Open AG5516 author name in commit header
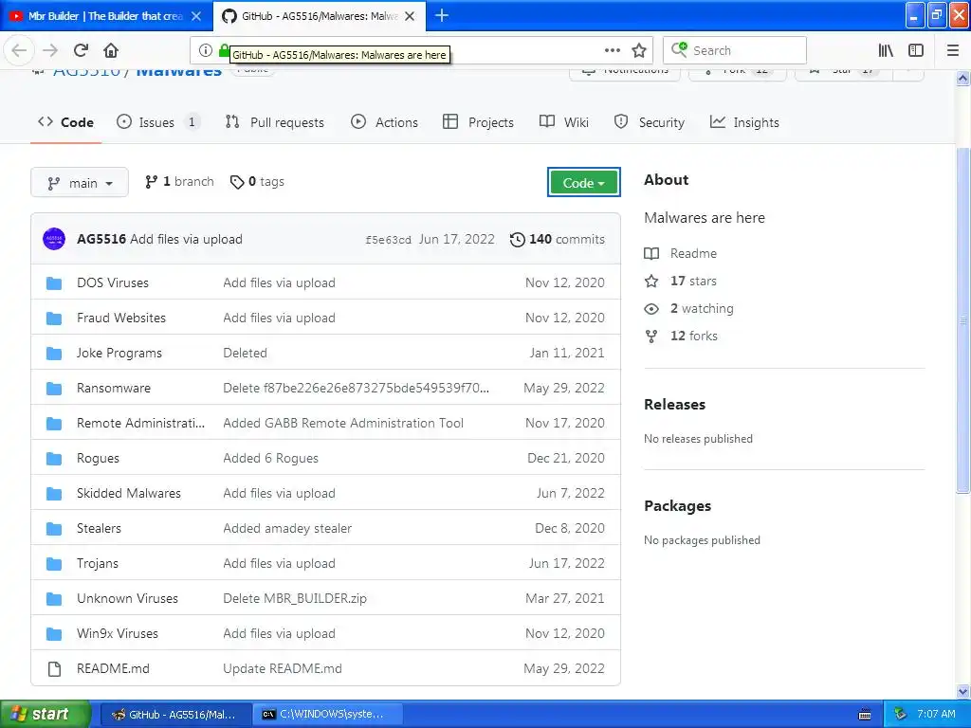Screen dimensions: 971x728 point(101,239)
